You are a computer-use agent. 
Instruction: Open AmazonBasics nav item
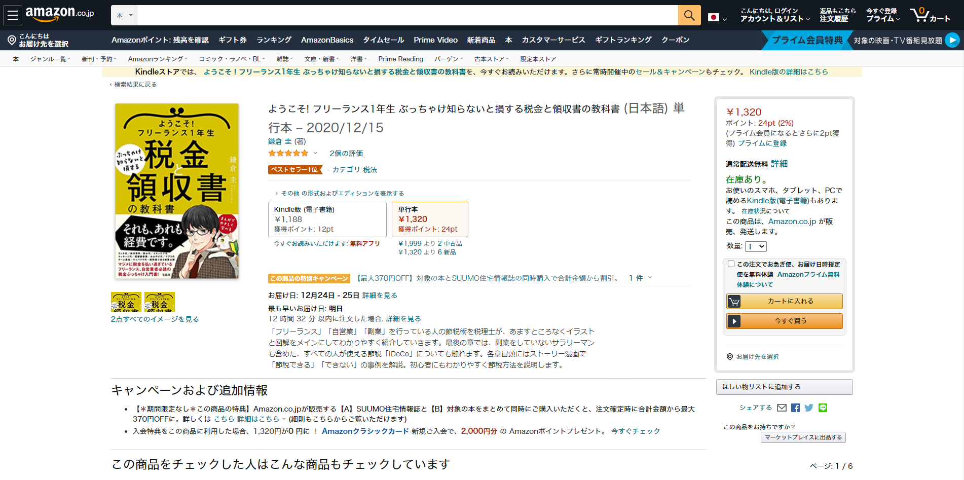point(327,40)
